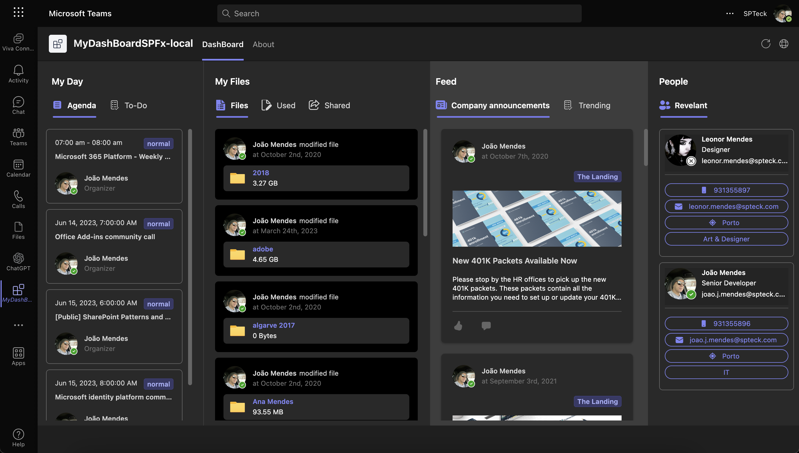Select the Agenda tab in My Day
The width and height of the screenshot is (799, 453).
tap(74, 105)
